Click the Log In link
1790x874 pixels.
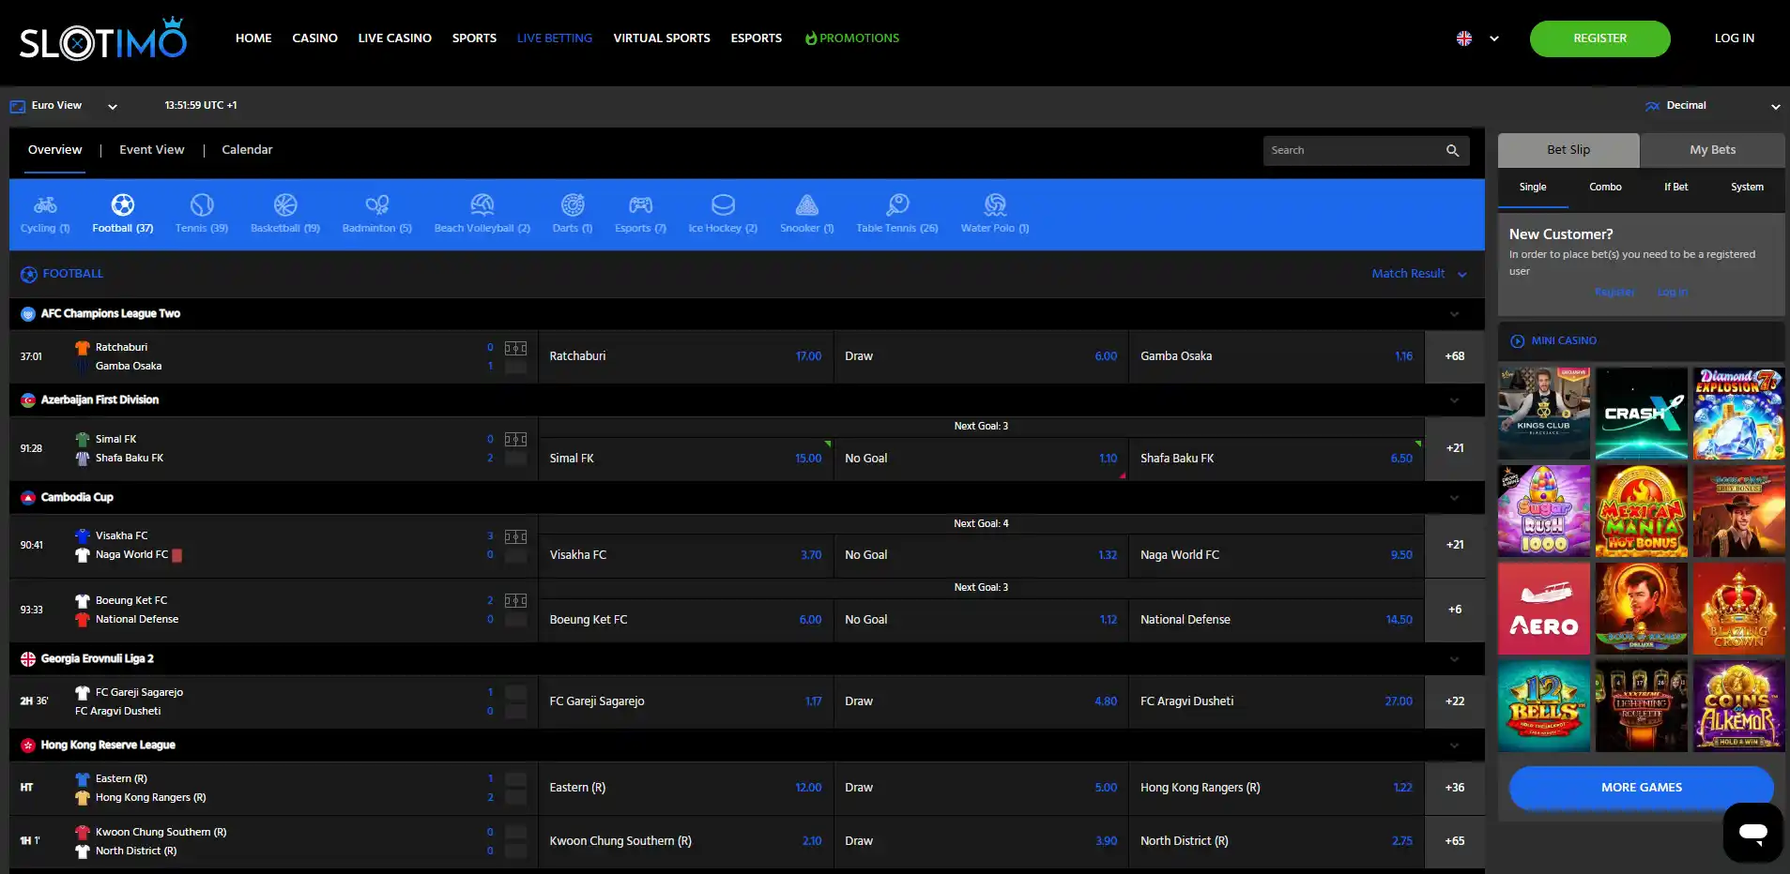click(1734, 38)
